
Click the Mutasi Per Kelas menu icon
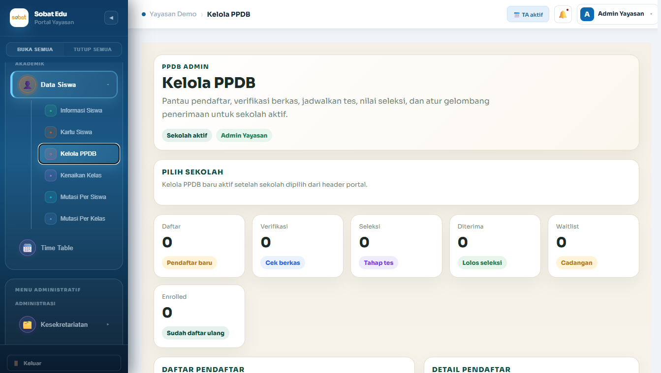click(51, 219)
